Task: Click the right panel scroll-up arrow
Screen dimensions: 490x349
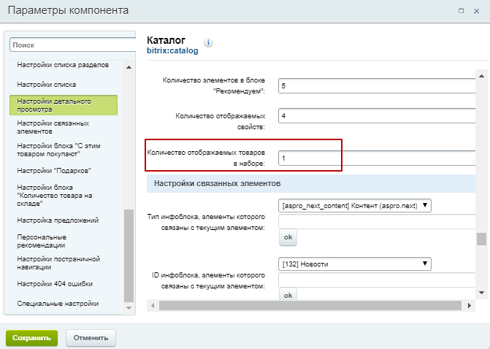Action: (x=481, y=76)
